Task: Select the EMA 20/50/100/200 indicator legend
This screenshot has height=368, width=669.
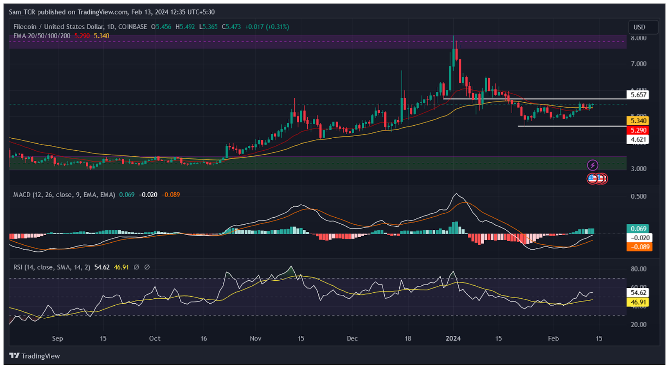Action: (42, 36)
